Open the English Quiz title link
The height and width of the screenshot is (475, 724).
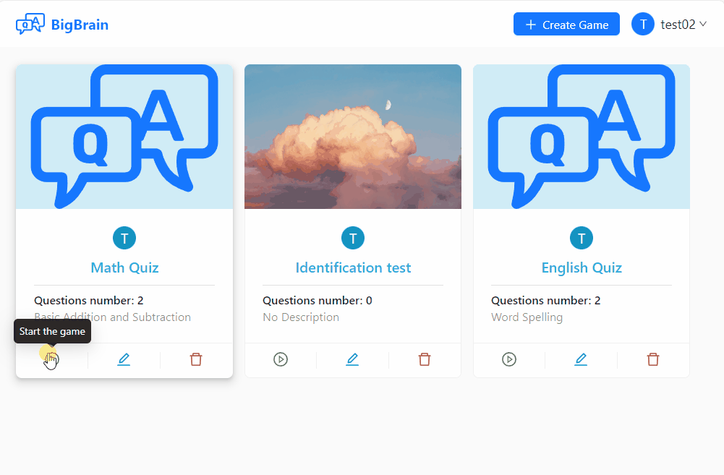(582, 268)
